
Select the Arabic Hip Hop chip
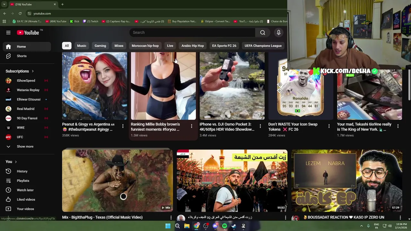[x=193, y=46]
